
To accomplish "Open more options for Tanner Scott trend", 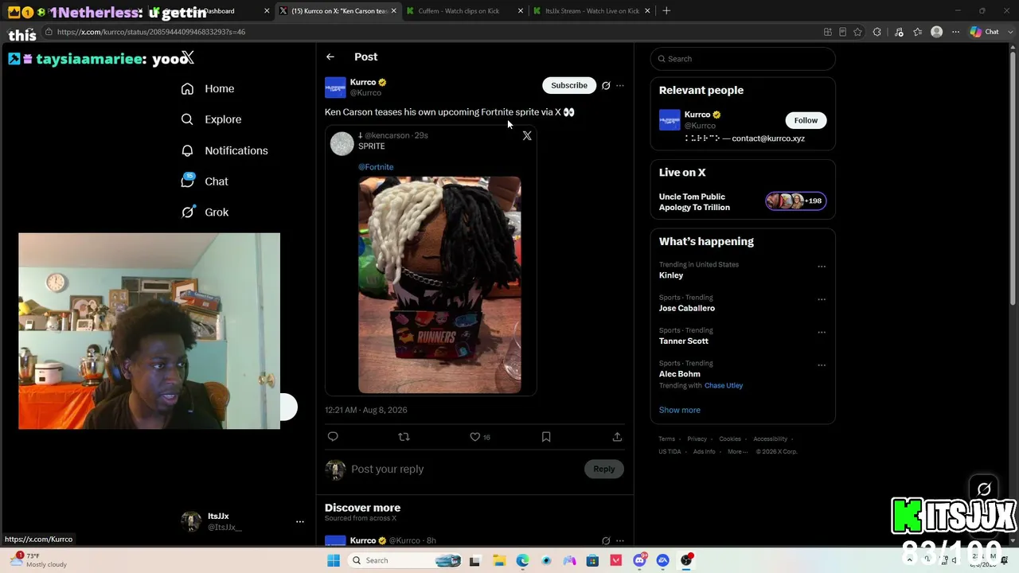I will (822, 332).
